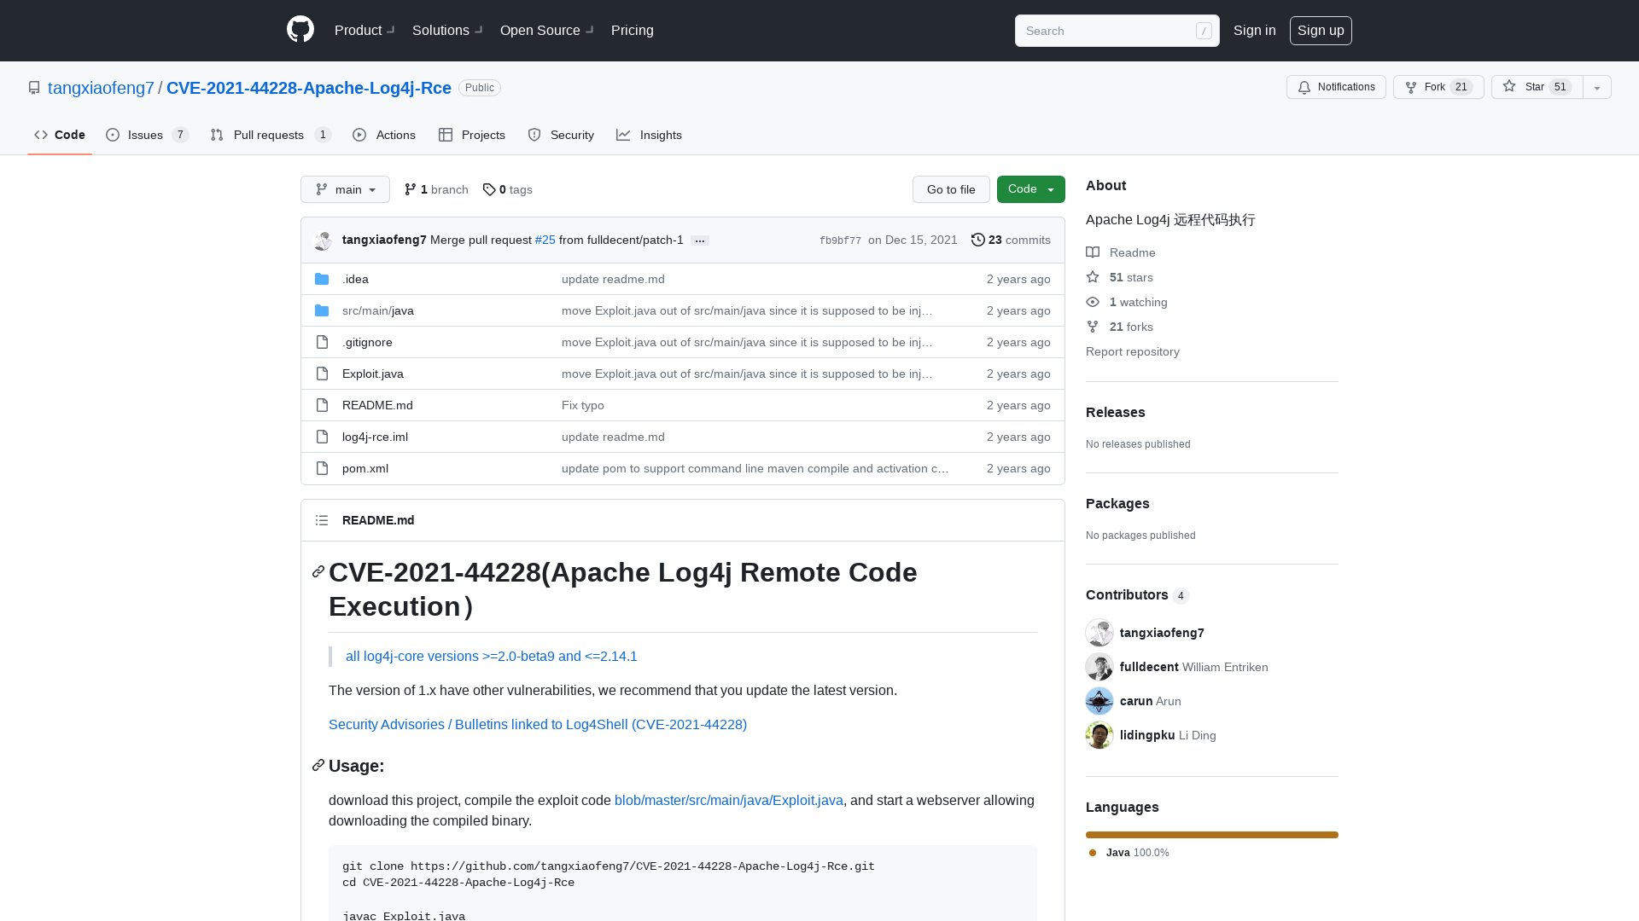Click anchor link icon beside Usage heading
Screen dimensions: 1639x921
click(x=318, y=766)
